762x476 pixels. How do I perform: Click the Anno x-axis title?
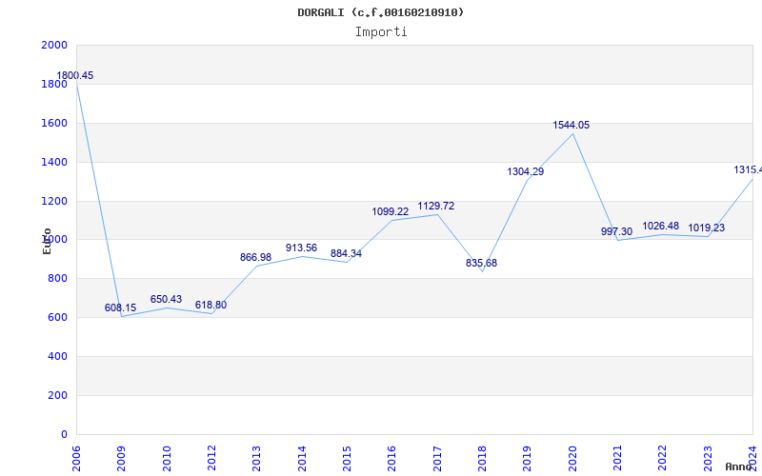(x=739, y=466)
